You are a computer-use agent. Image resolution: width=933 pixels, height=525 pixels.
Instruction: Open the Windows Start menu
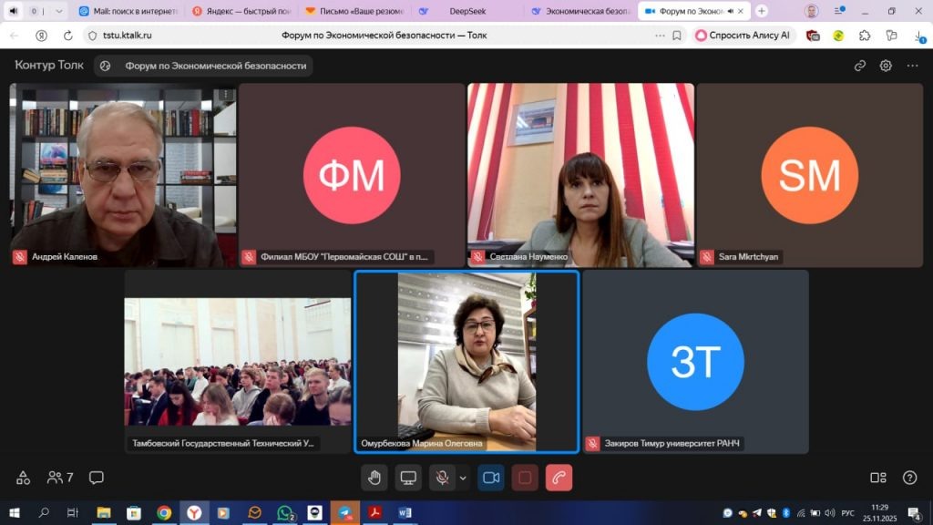(x=15, y=512)
